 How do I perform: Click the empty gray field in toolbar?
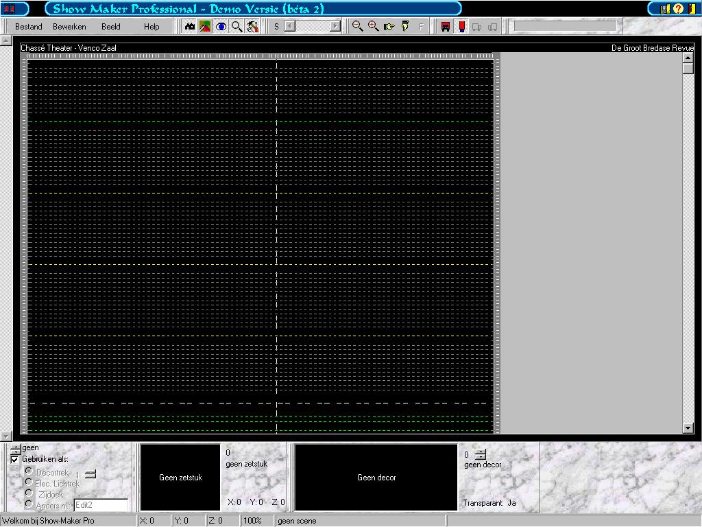pos(565,27)
